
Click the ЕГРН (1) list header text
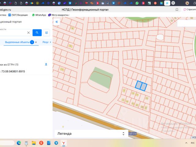click(9, 65)
